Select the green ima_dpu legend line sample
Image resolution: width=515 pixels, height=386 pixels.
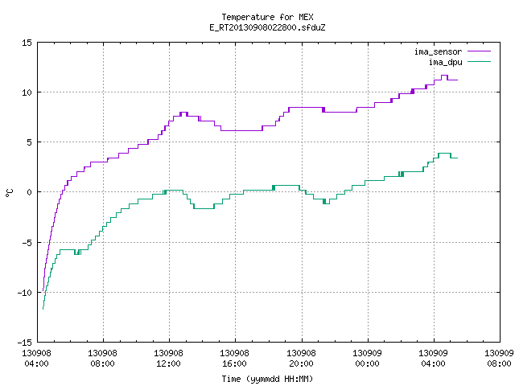coord(479,61)
